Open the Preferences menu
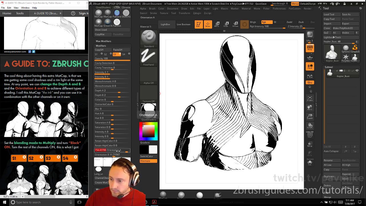The image size is (366, 206). [x=279, y=9]
